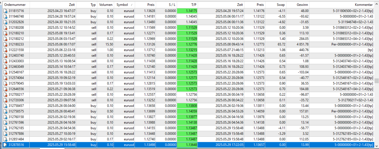
Task: Select the icon of order 312433003
Action: click(5, 61)
